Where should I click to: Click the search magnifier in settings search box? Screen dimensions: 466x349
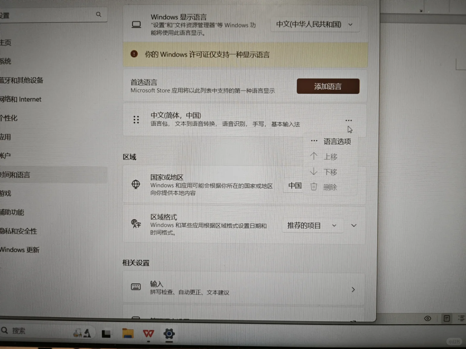click(99, 15)
